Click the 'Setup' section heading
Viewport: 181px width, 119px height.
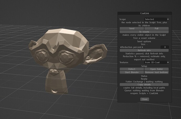pos(144,66)
